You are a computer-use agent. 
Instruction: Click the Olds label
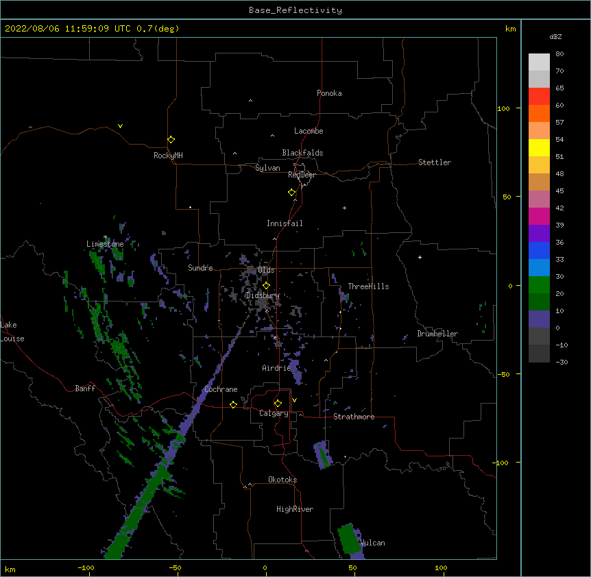pos(266,270)
